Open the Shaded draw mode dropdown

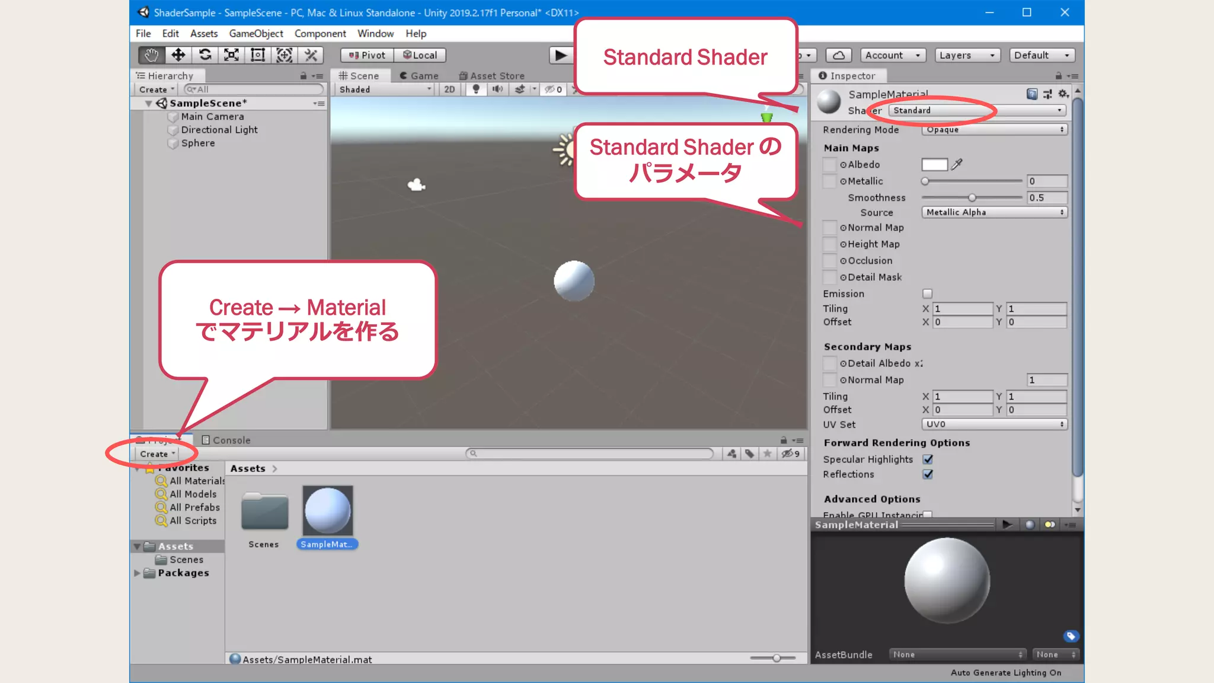tap(385, 89)
